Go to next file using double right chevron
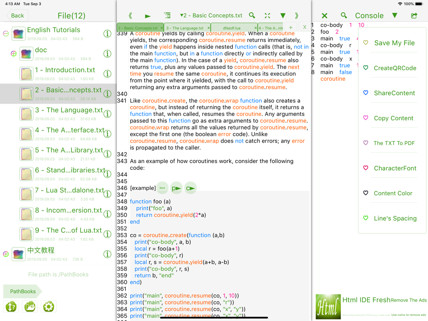The width and height of the screenshot is (428, 321). point(297,15)
